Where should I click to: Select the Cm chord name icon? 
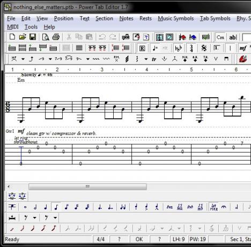220,37
